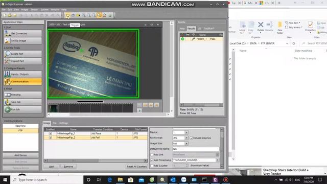Screen dimensions: 327x184
Task: Toggle Enabled checkbox for WriteImageFtp_2
Action: tap(50, 137)
